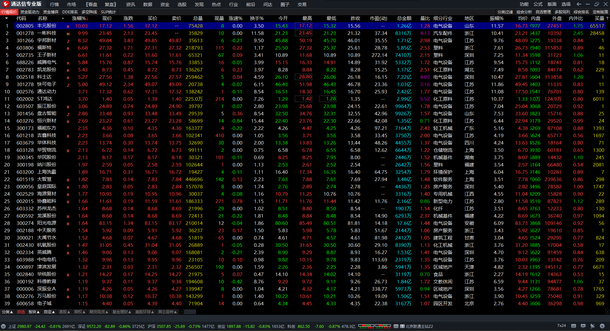
Task: Click the broadcast icon beside 北京联通主站Z2
Action: tap(396, 326)
